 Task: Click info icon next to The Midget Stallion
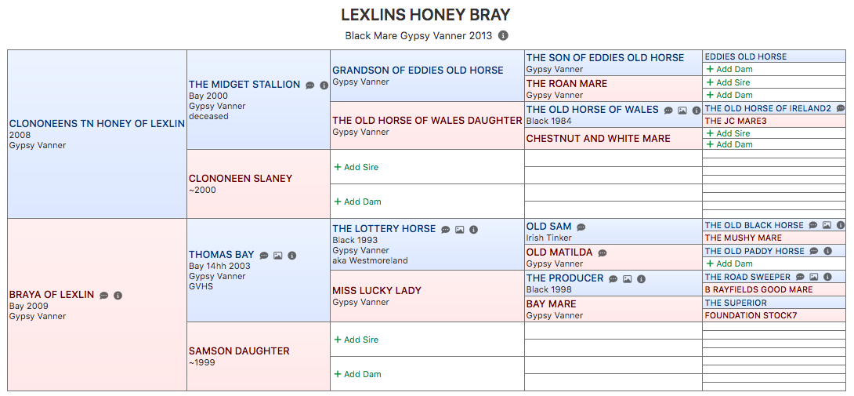click(324, 85)
